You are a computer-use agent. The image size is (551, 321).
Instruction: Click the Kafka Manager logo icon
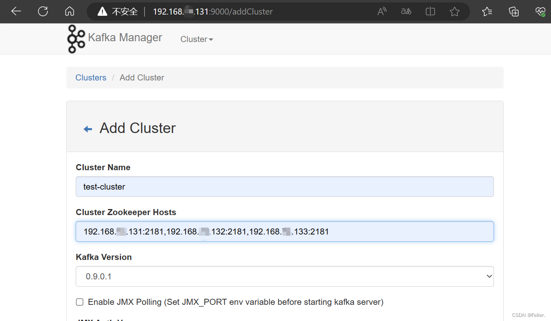click(77, 39)
